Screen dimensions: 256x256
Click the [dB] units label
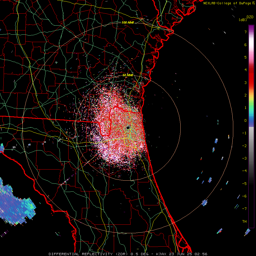[x=243, y=20]
